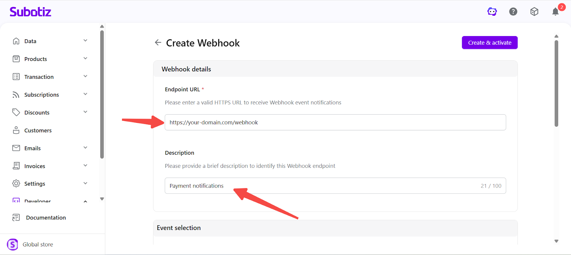Open the help question mark icon
This screenshot has width=571, height=255.
point(513,12)
